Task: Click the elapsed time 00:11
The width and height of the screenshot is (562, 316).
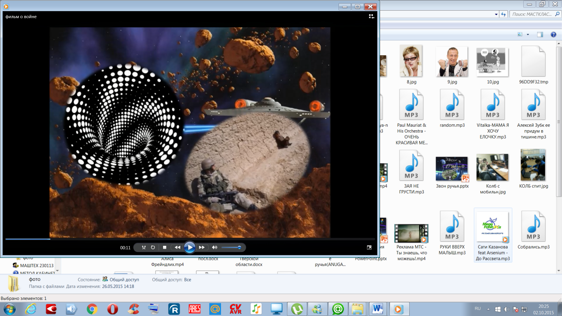Action: [x=125, y=248]
